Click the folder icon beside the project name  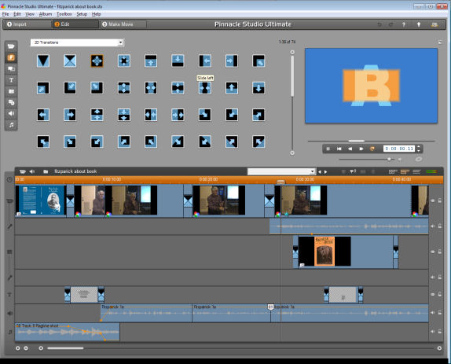tap(46, 171)
